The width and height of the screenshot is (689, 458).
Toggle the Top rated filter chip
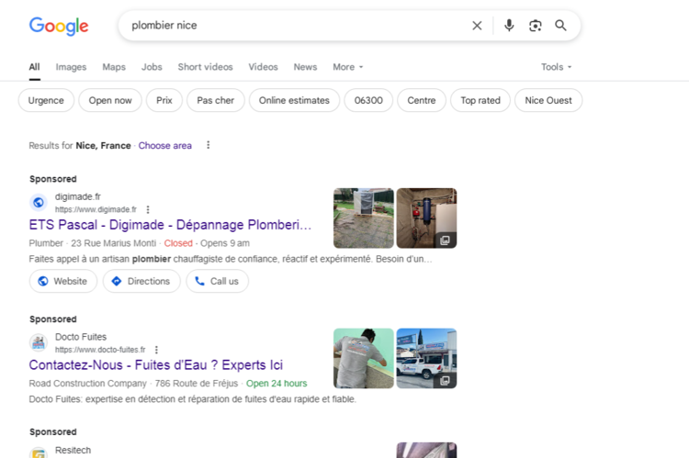click(480, 100)
